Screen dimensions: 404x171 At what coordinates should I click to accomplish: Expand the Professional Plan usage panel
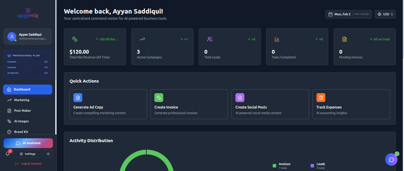[x=28, y=64]
